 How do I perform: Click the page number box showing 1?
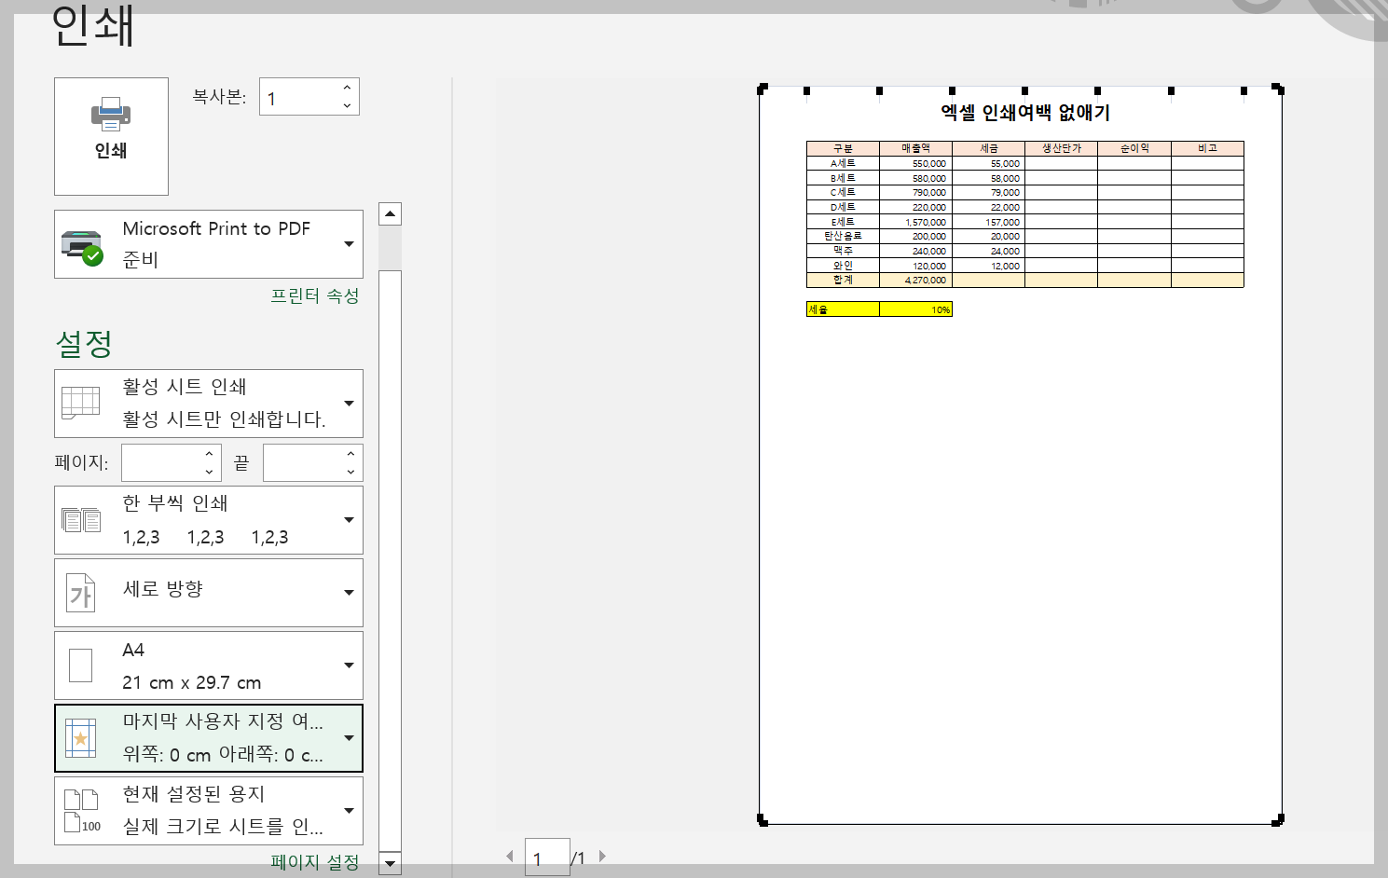click(549, 857)
